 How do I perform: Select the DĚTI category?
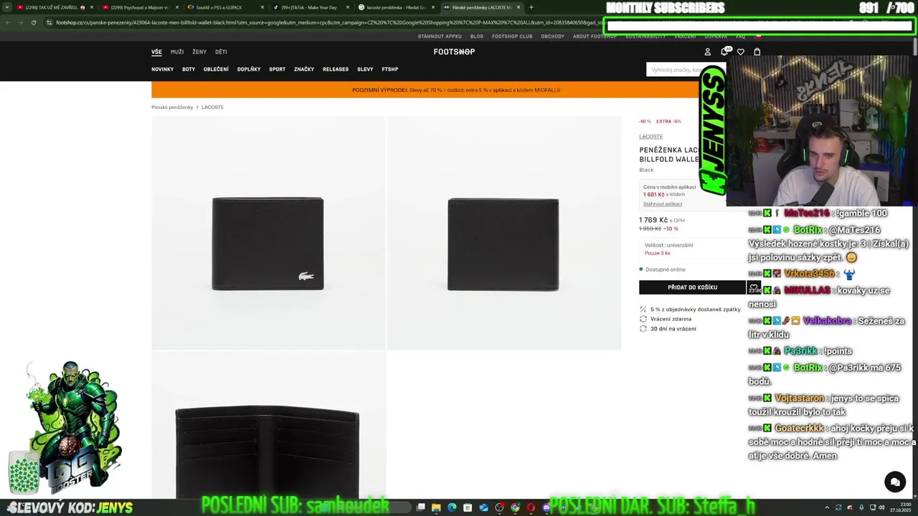pos(221,52)
